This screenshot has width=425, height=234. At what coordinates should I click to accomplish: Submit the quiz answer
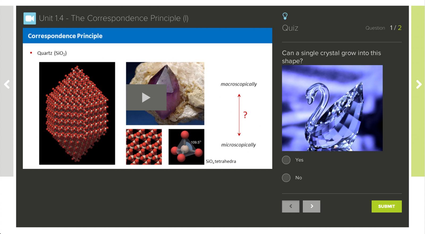point(386,206)
